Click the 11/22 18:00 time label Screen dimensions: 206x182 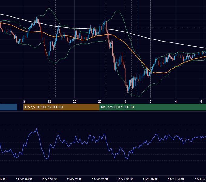tap(49, 179)
